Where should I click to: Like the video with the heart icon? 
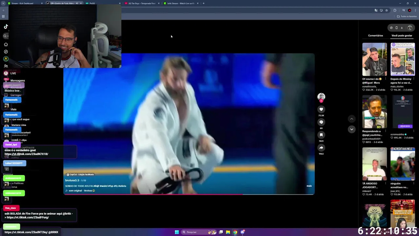pos(321,109)
